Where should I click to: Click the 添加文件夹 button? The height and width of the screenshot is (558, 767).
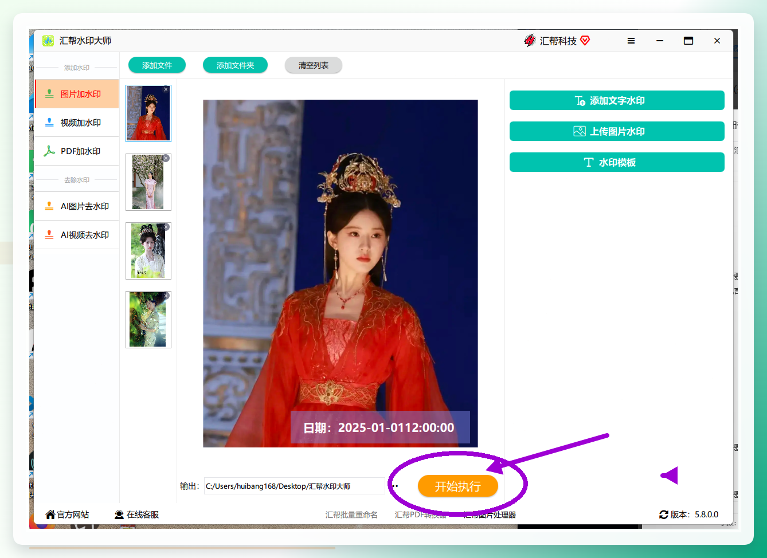click(x=236, y=65)
